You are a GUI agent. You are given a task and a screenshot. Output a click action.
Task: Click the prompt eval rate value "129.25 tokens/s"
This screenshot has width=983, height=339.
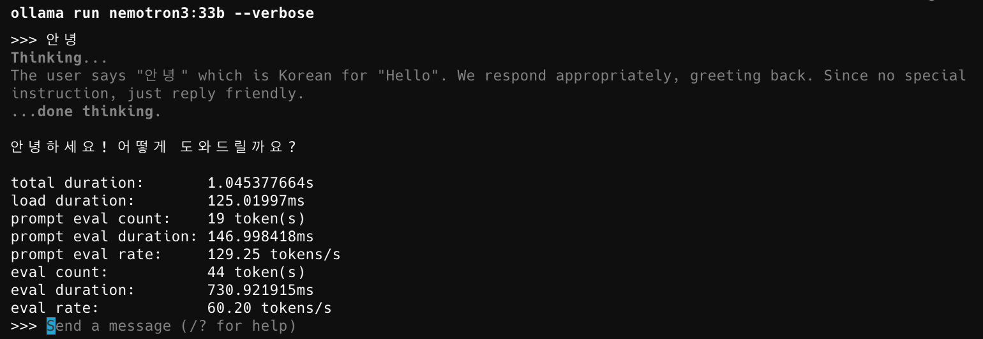tap(274, 254)
